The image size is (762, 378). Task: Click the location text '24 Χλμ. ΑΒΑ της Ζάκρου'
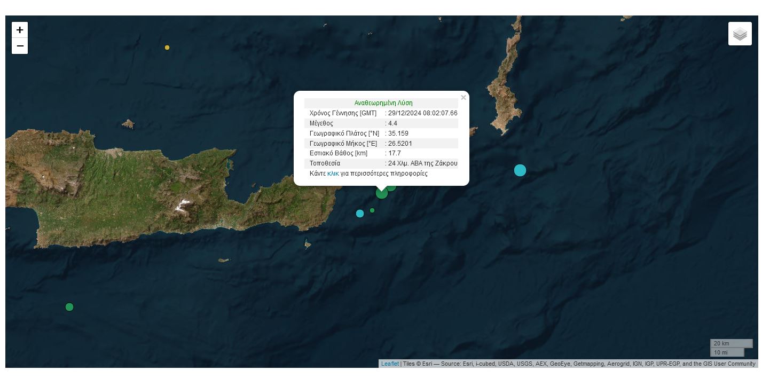[x=422, y=163]
